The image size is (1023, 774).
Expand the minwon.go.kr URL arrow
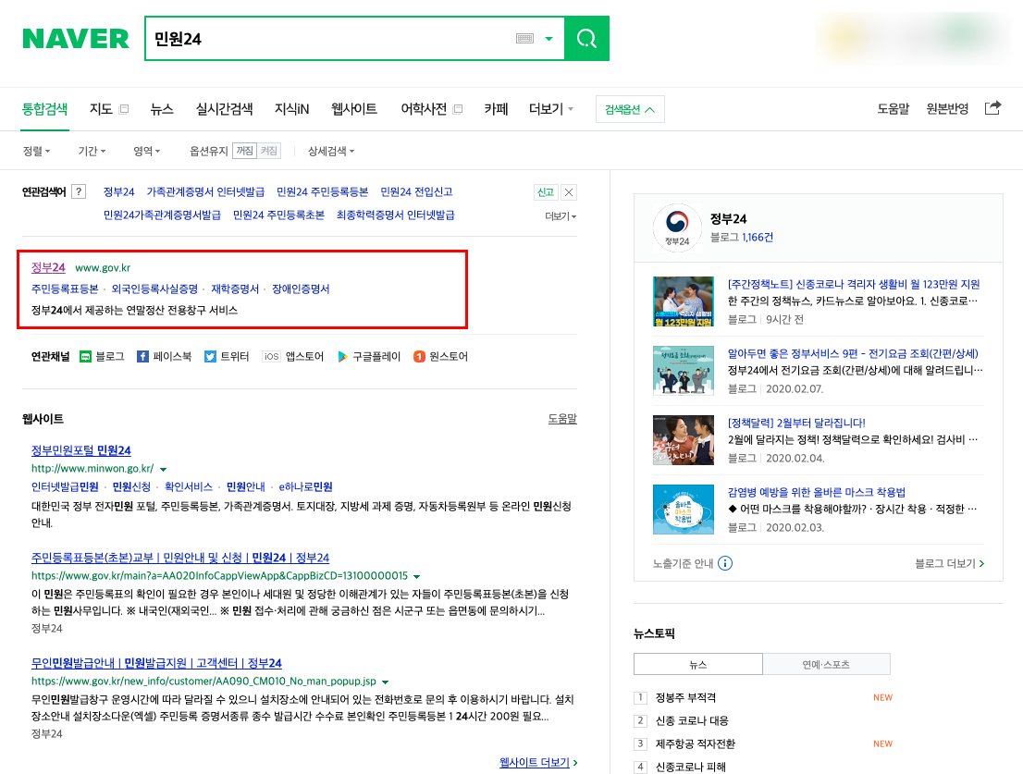(x=163, y=469)
